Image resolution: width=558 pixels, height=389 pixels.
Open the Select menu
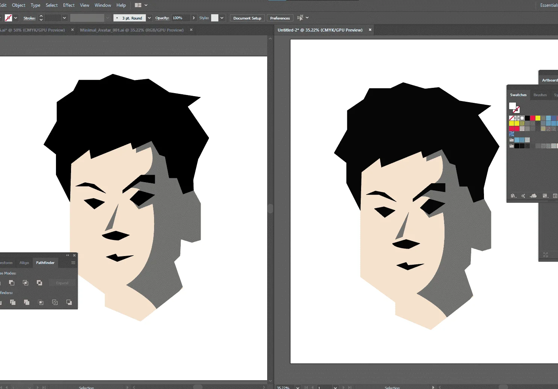coord(51,5)
